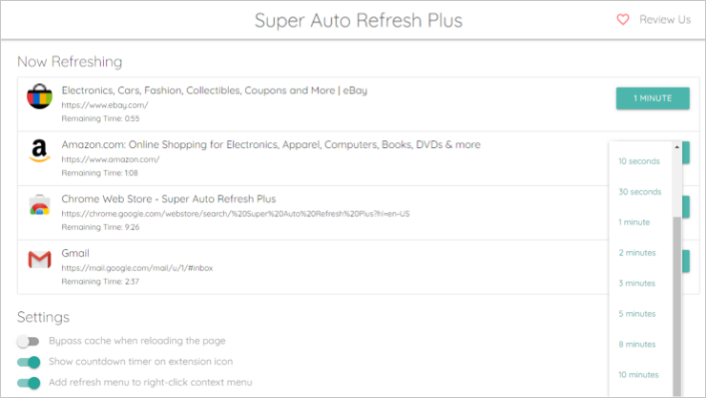Pick the 2 minutes interval option
This screenshot has width=706, height=398.
click(637, 253)
